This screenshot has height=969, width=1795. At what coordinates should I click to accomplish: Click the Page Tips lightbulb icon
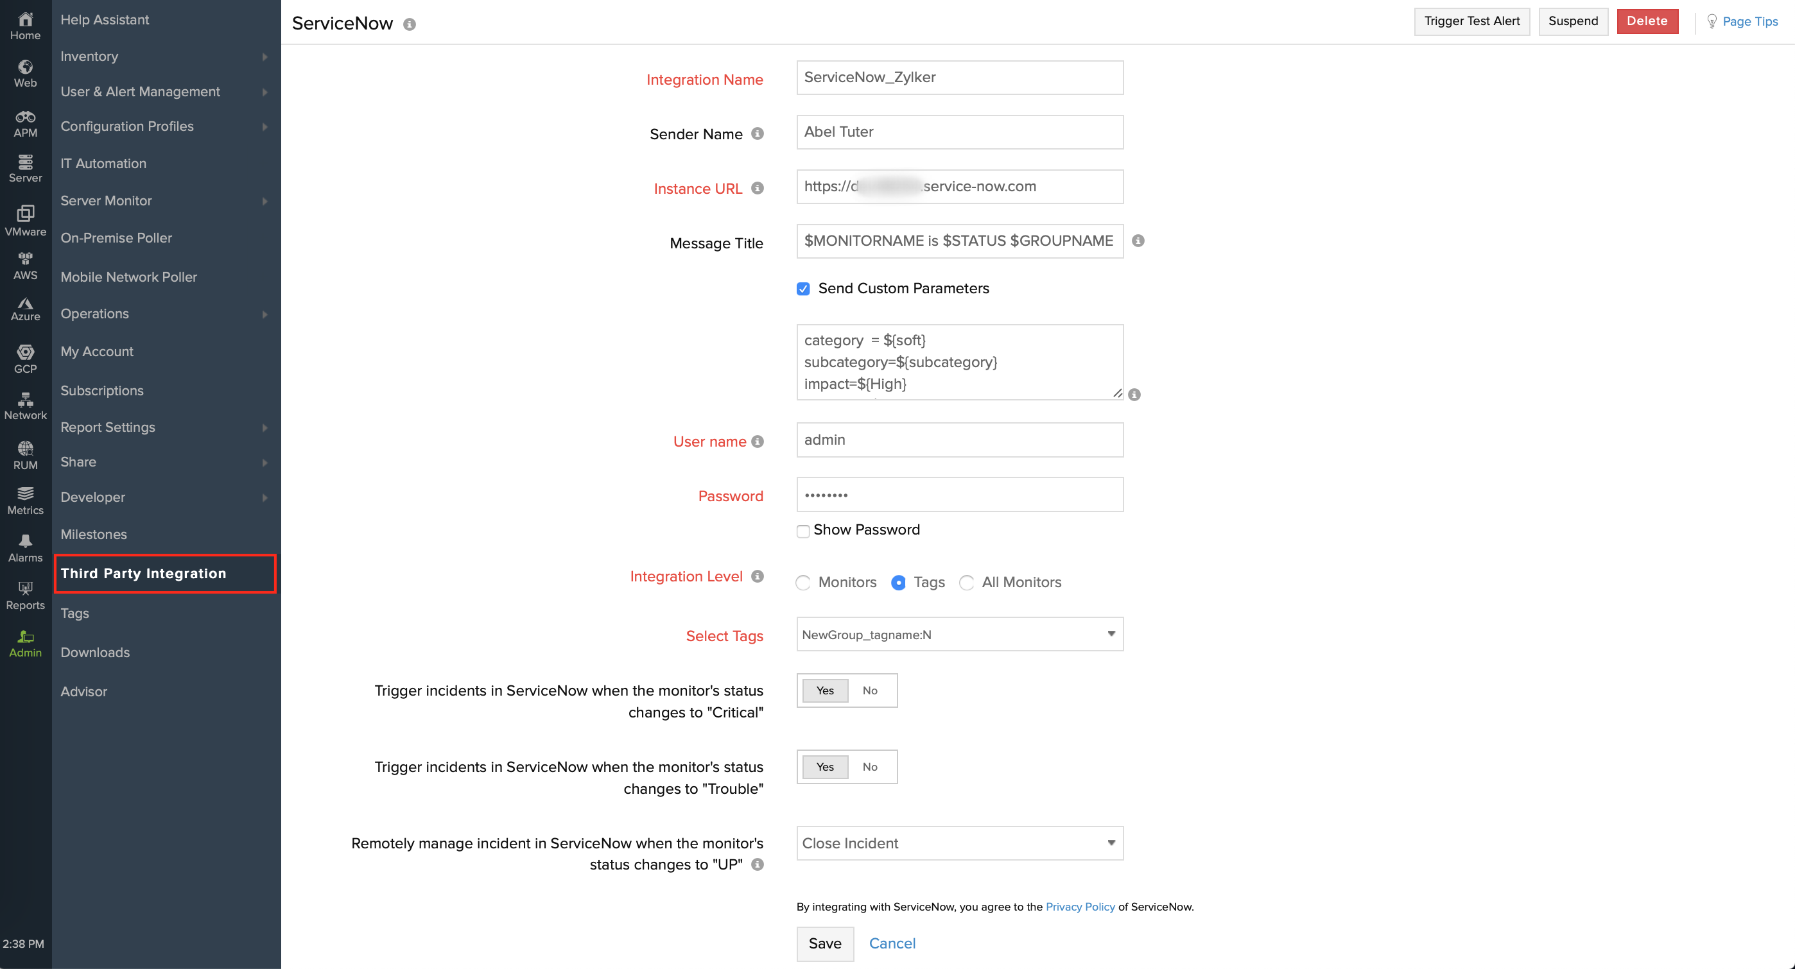point(1712,21)
